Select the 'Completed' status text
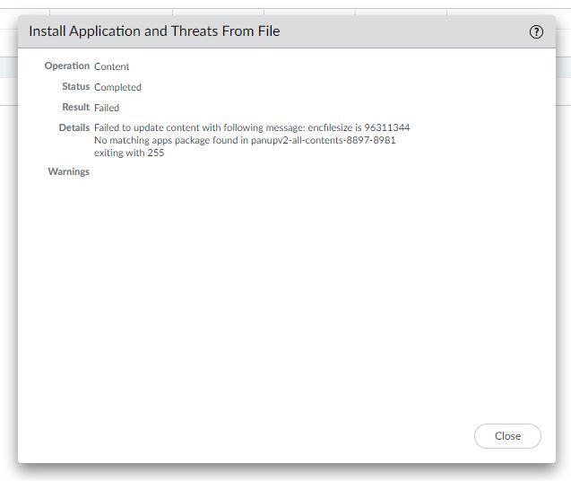Image resolution: width=571 pixels, height=481 pixels. coord(117,87)
